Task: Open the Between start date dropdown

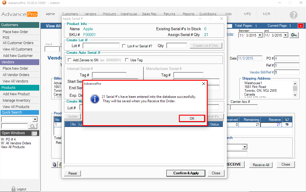Action: tap(260, 35)
